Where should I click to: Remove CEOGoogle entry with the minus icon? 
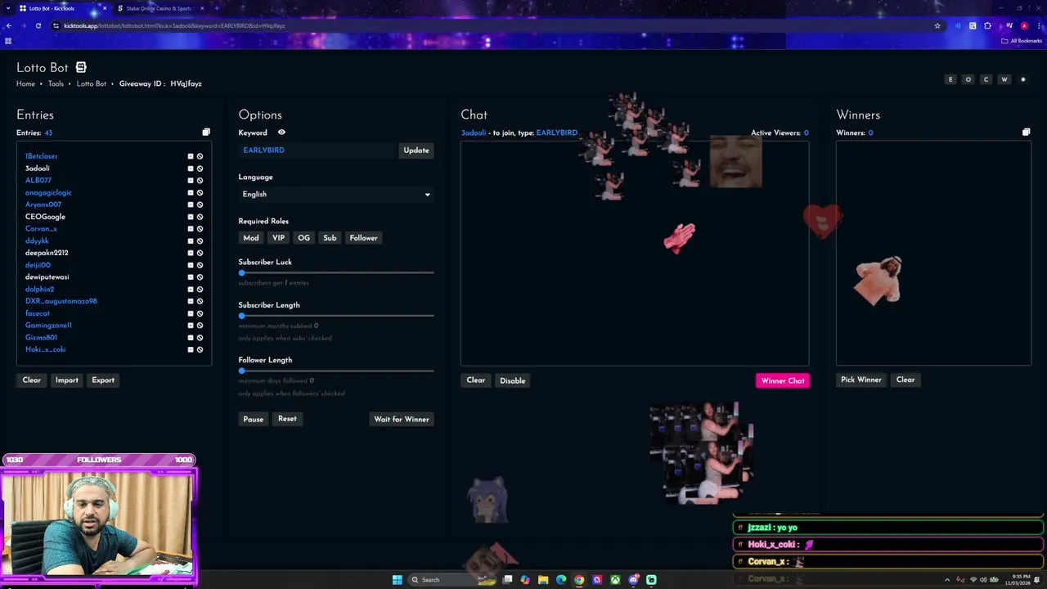(191, 217)
